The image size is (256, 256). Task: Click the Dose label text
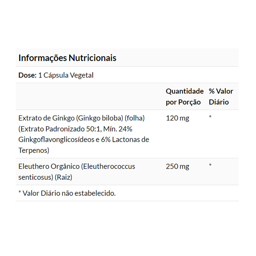tap(27, 75)
